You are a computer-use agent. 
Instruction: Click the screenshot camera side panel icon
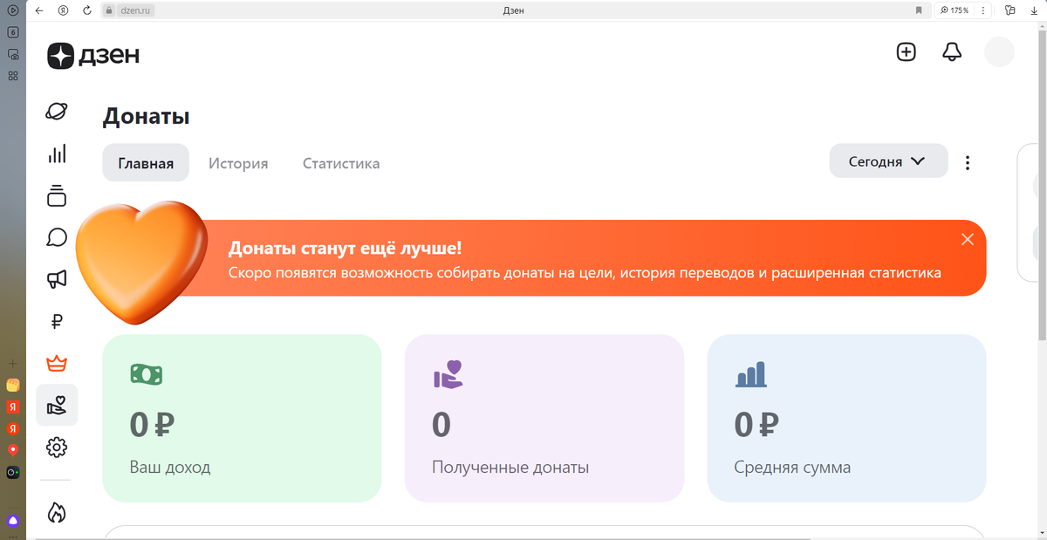click(x=13, y=54)
